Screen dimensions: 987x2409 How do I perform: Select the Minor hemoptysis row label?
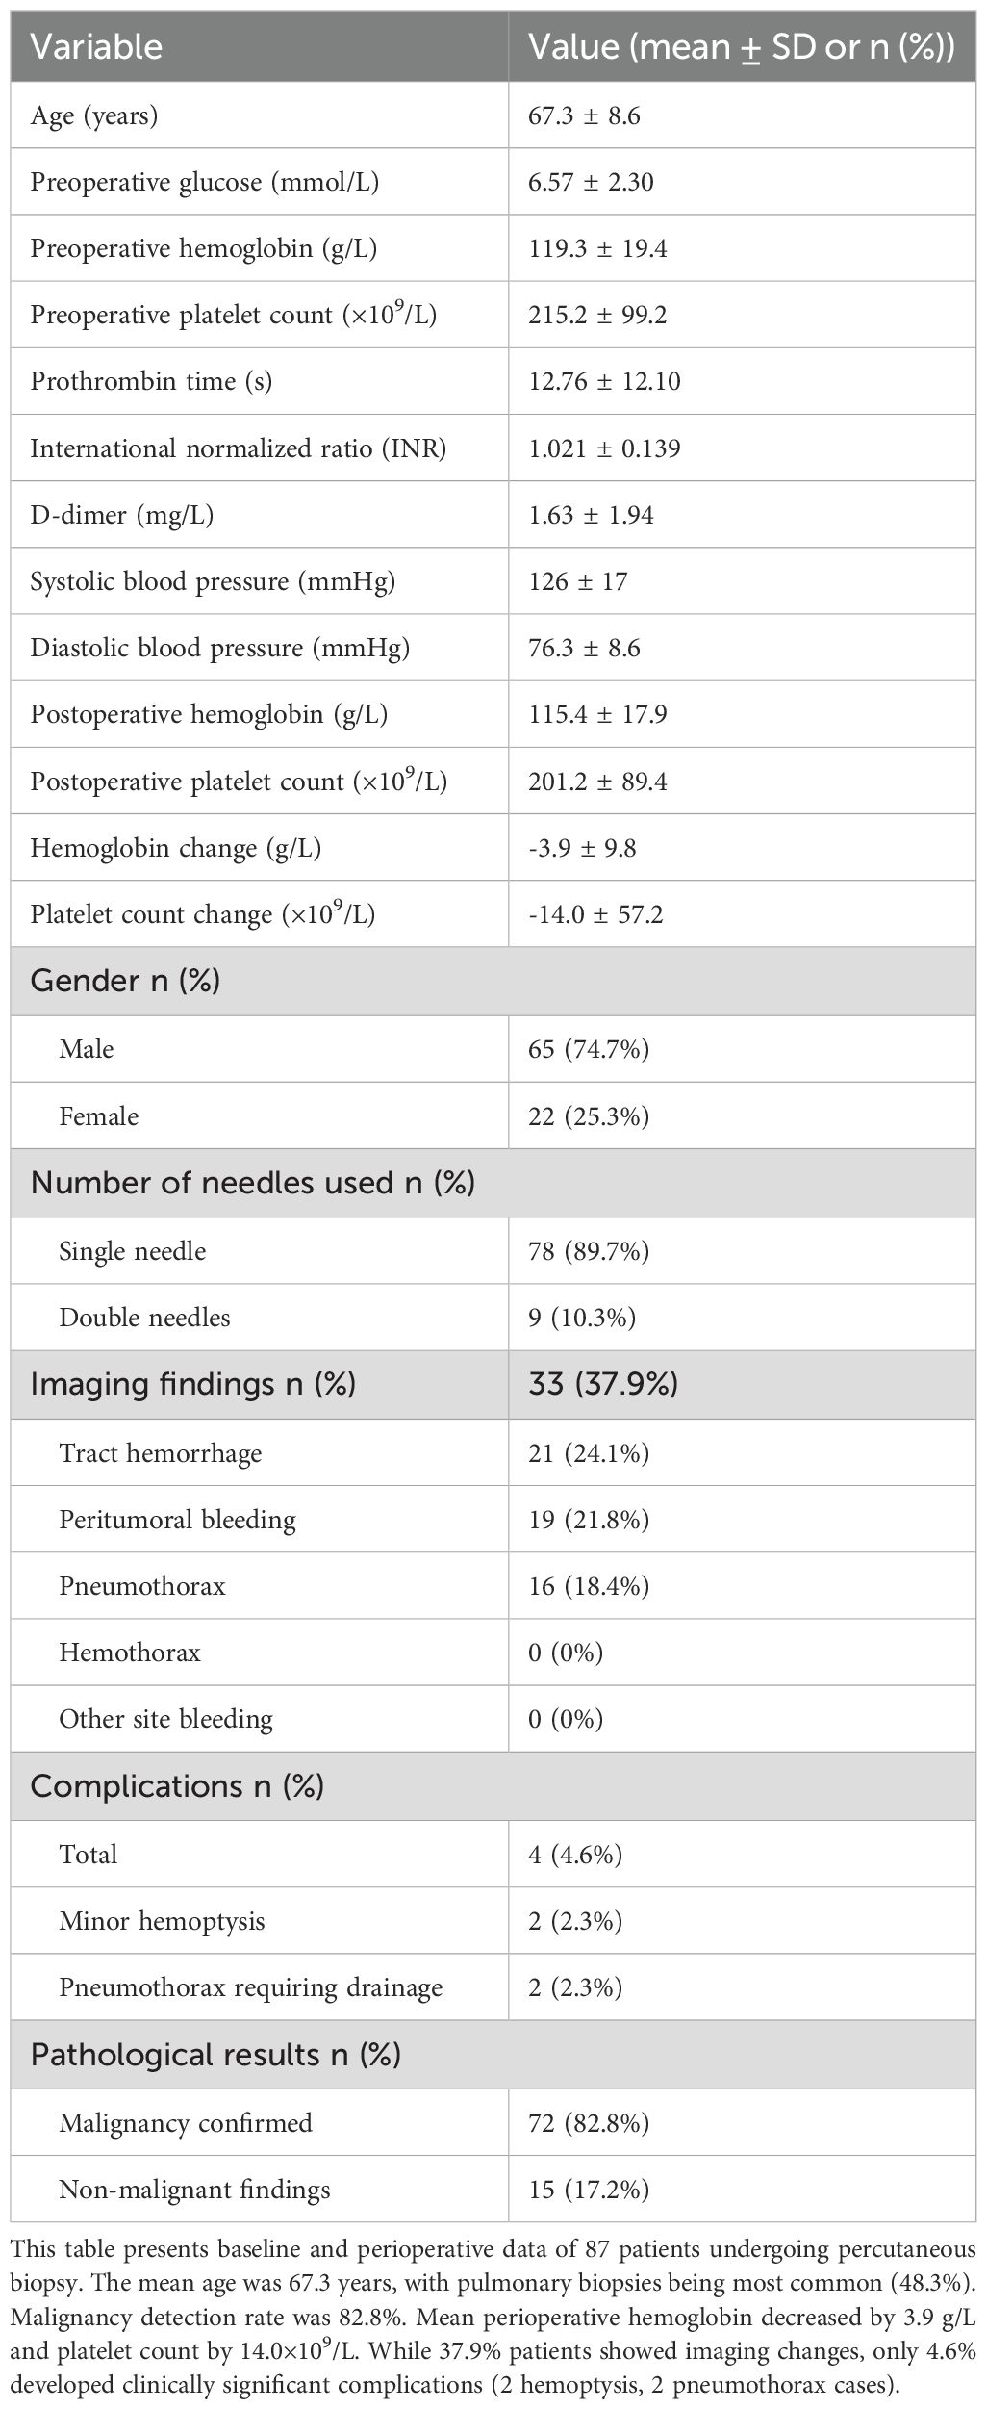[162, 1920]
